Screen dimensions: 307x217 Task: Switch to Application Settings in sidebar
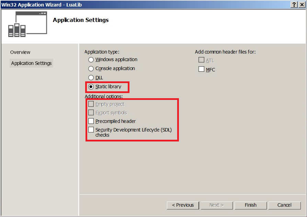(x=31, y=63)
